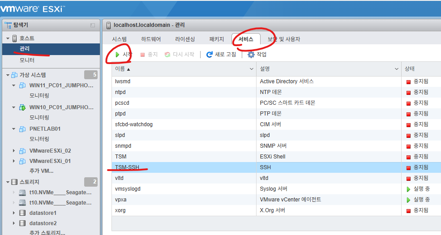
Task: Open the Name column dropdown menu
Action: (252, 69)
